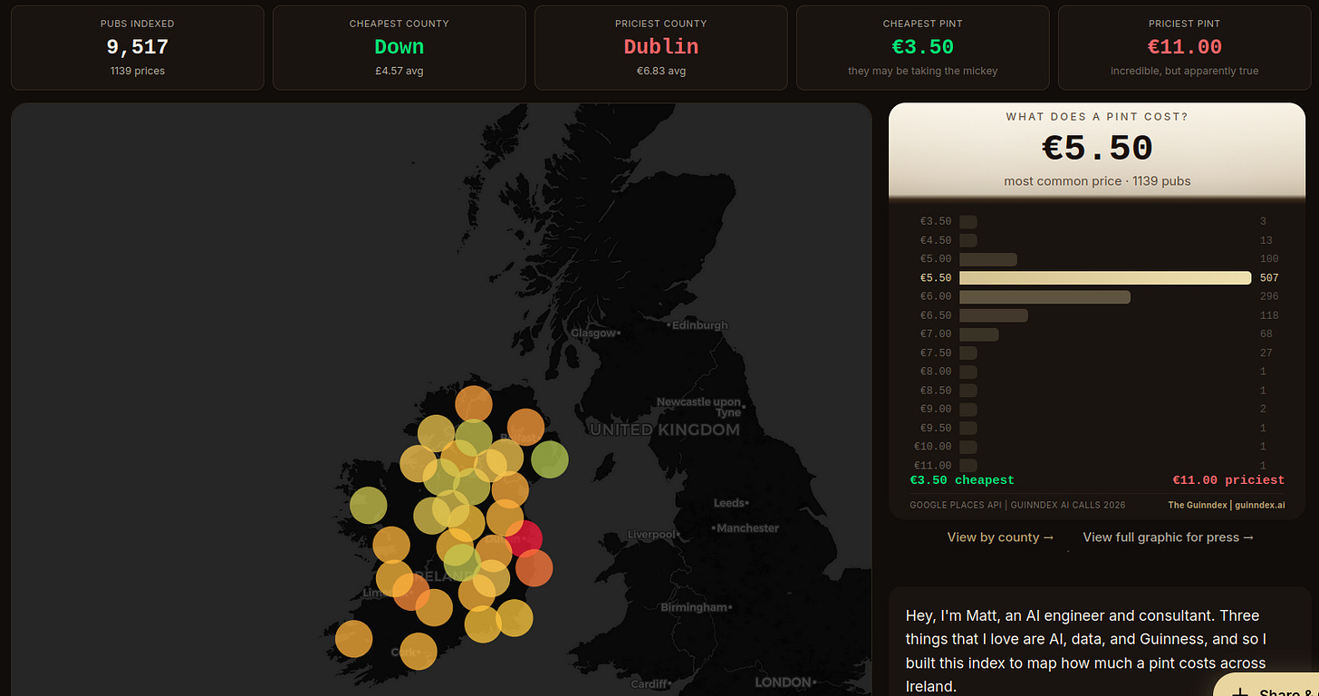Click the £4.57 avg text under Down

(400, 71)
